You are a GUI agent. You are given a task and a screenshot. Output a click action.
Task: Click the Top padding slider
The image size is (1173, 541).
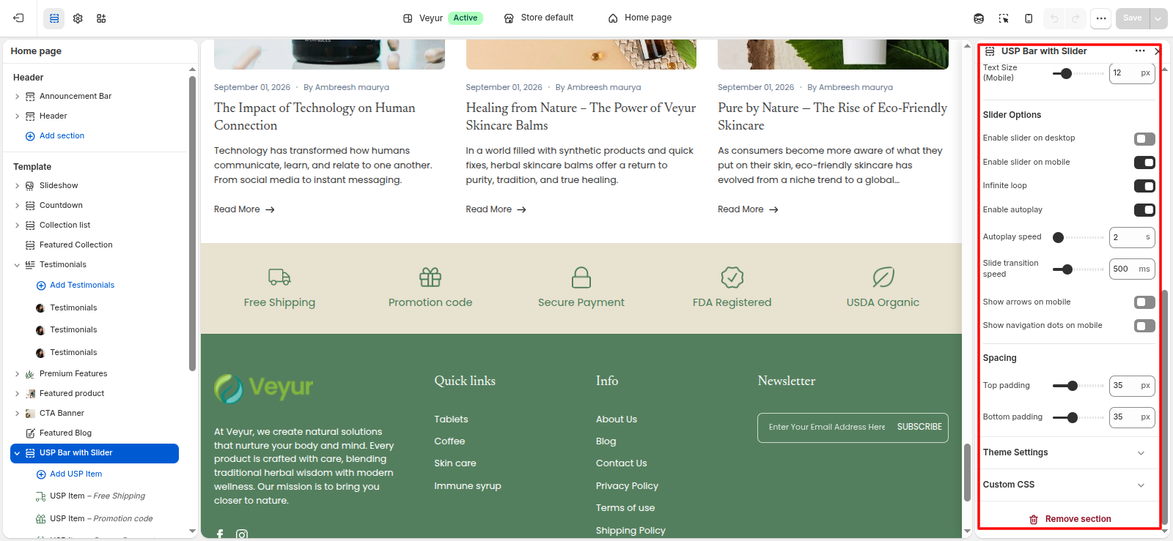1078,386
